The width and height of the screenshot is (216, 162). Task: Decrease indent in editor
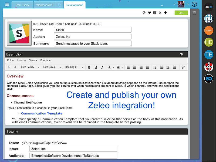[x=168, y=67]
